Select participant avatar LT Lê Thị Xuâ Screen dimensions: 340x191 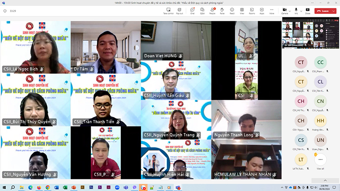coord(301,159)
